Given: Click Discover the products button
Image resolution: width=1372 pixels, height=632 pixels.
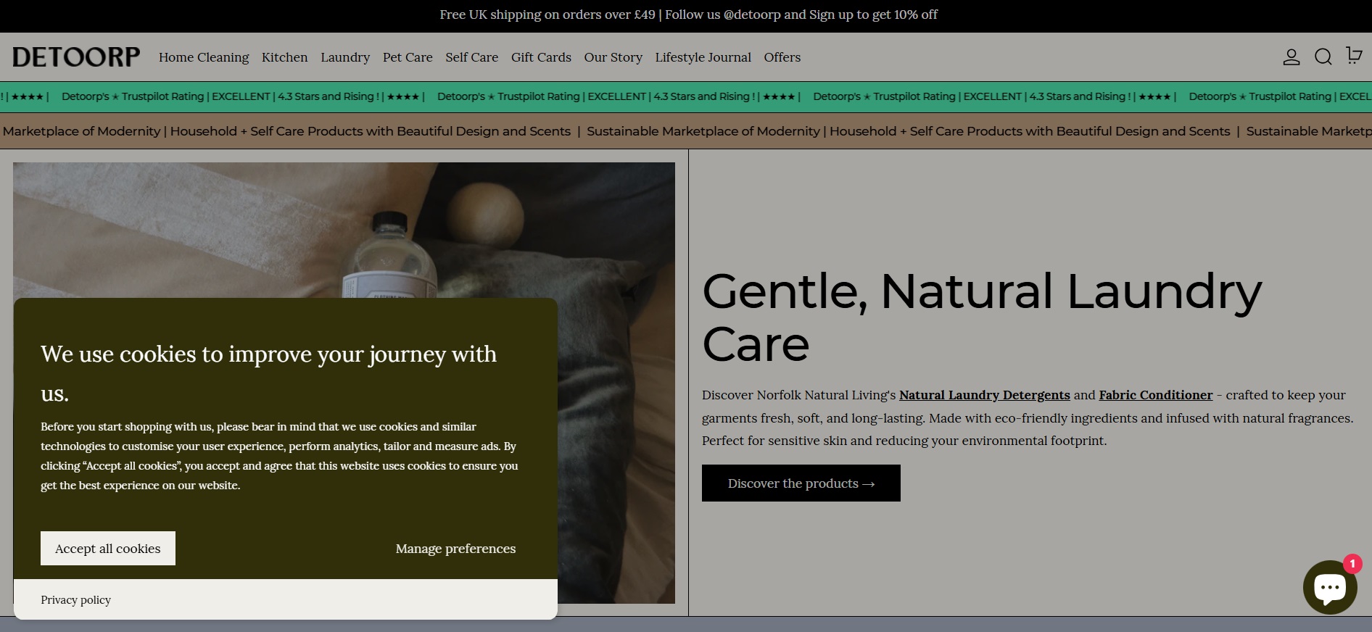Looking at the screenshot, I should 801,483.
